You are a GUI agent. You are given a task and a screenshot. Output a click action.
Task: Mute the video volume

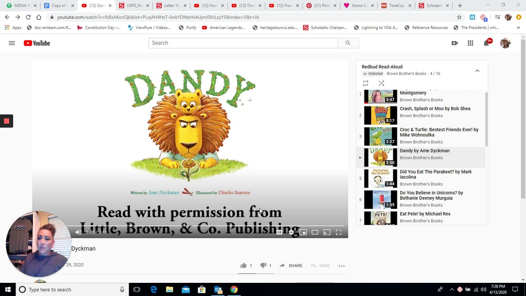coord(78,232)
